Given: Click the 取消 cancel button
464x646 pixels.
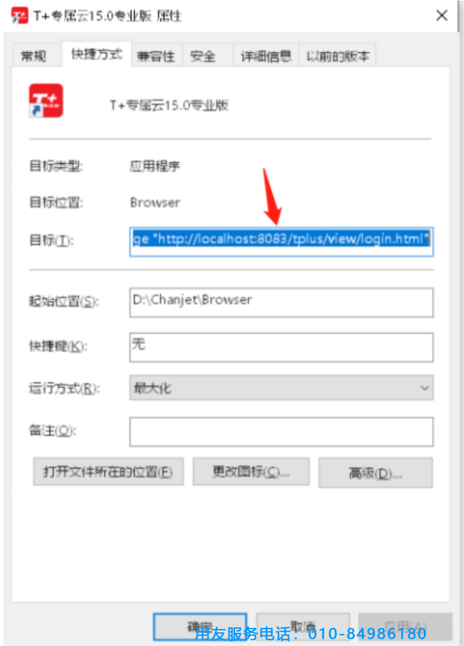Looking at the screenshot, I should pos(303,627).
